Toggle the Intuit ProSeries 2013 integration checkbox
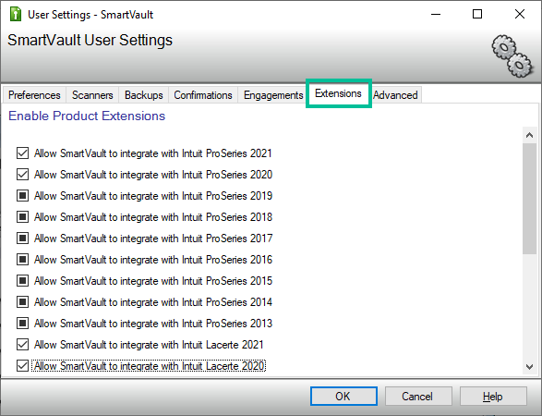Viewport: 542px width, 416px height. [x=22, y=324]
